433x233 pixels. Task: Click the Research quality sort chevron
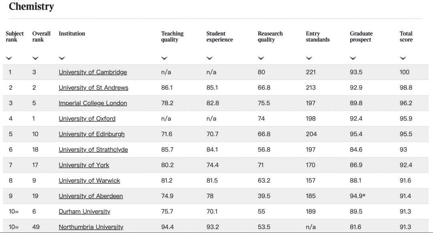(261, 58)
